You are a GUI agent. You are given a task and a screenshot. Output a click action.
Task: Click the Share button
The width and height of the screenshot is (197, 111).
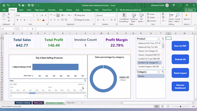[190, 10]
